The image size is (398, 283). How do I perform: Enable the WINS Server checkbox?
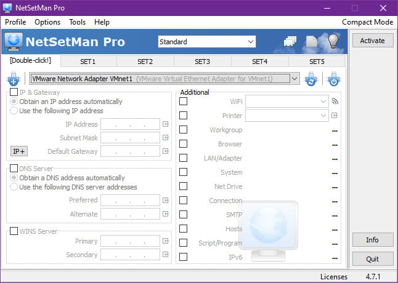click(x=14, y=231)
